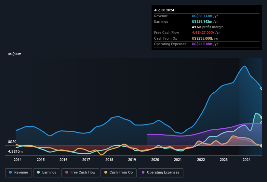Click the purple Operating Expenses legend dot
267x182 pixels.
pos(143,173)
